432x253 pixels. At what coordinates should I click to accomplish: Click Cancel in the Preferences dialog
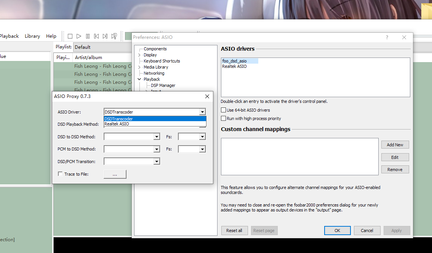pyautogui.click(x=367, y=231)
